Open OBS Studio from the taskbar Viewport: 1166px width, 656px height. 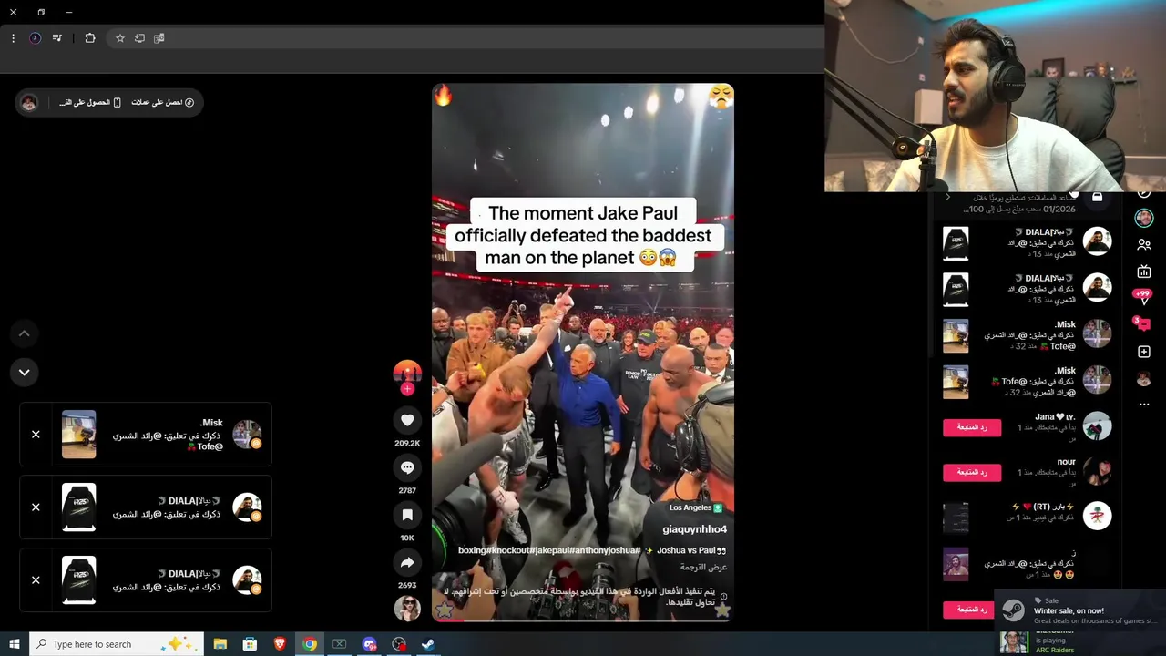tap(399, 644)
